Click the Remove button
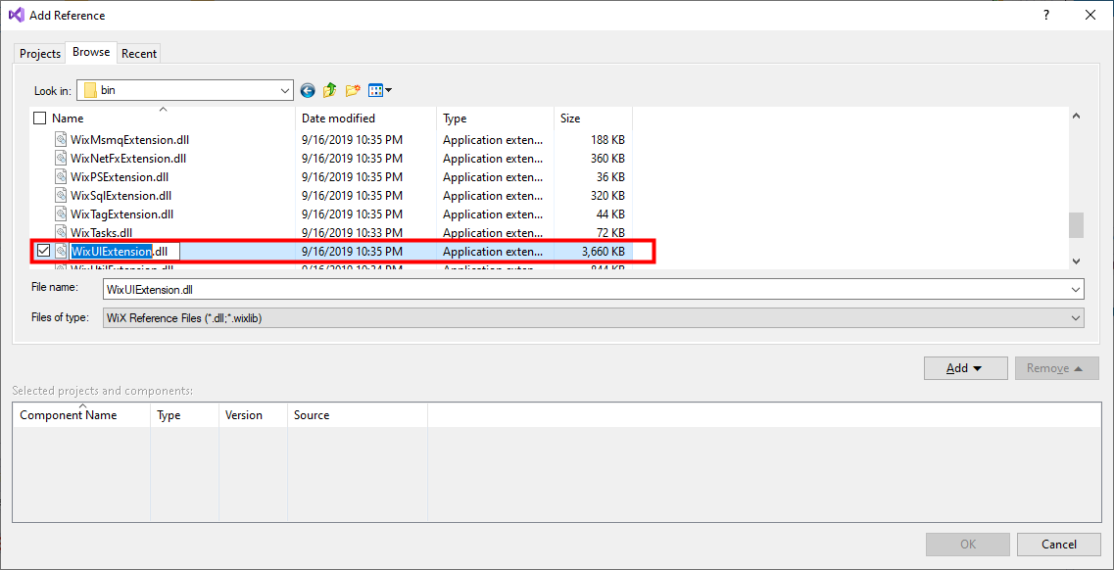1114x570 pixels. click(x=1057, y=368)
